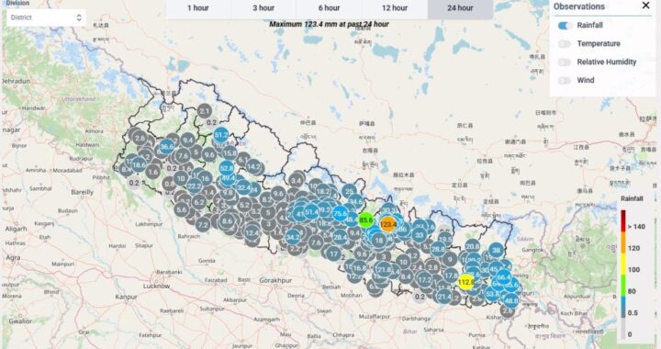This screenshot has width=661, height=349.
Task: Select the blue 52.8 station marker
Action: click(227, 168)
